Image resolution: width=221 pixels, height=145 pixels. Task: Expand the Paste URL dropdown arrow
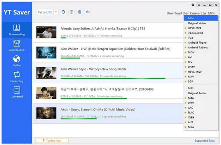click(56, 12)
